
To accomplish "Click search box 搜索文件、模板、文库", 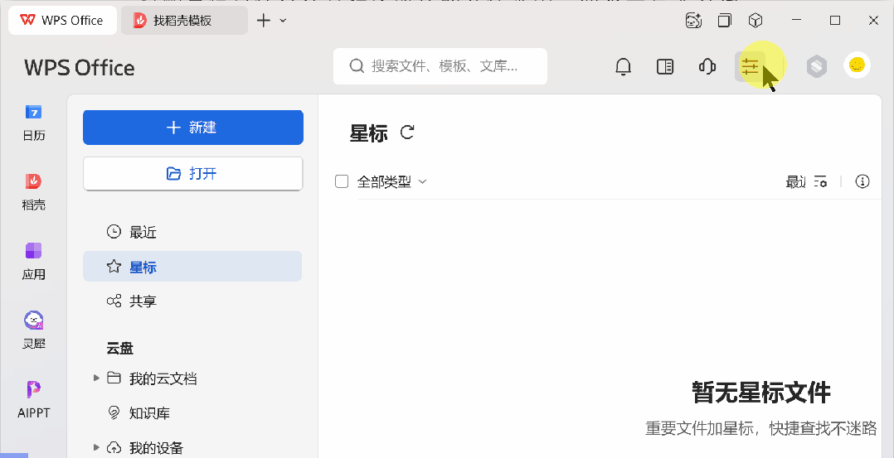I will pos(440,66).
